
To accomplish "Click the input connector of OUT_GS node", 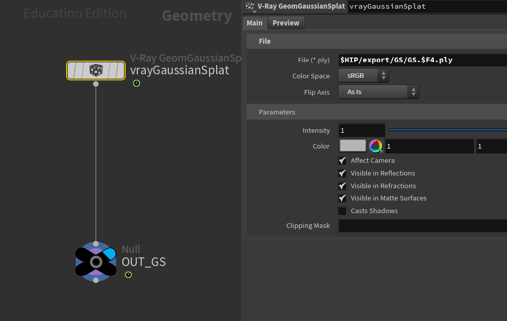I will [x=96, y=244].
